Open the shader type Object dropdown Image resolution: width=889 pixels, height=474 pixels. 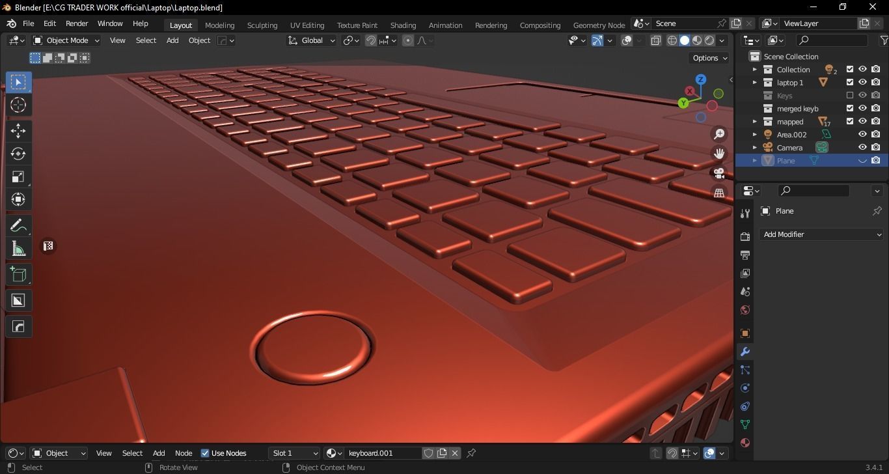point(59,453)
